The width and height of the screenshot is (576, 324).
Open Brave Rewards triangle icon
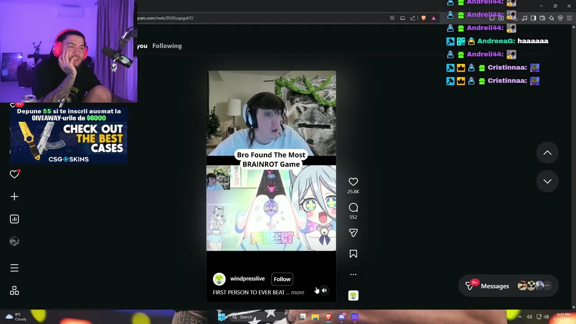coord(433,18)
